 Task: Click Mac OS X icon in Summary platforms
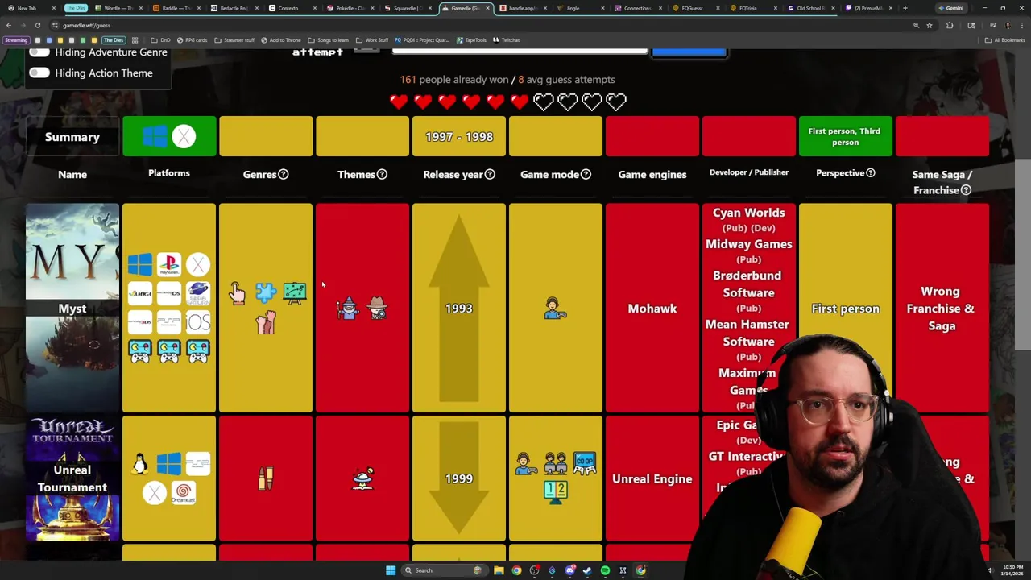184,137
